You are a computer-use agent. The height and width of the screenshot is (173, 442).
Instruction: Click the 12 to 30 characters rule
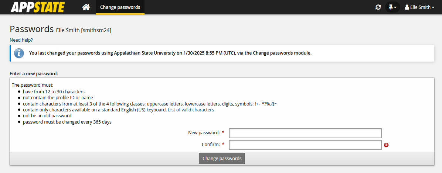pyautogui.click(x=54, y=91)
